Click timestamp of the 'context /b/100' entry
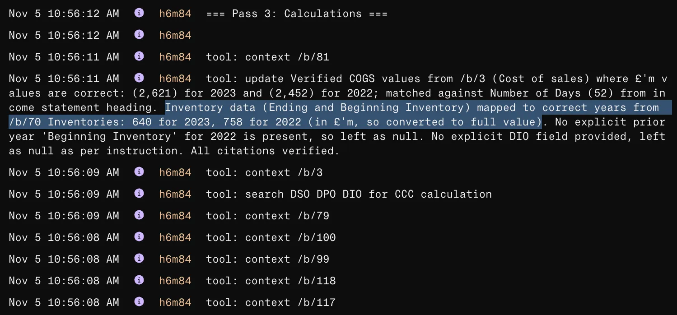Screen dimensions: 677x315 (64, 237)
